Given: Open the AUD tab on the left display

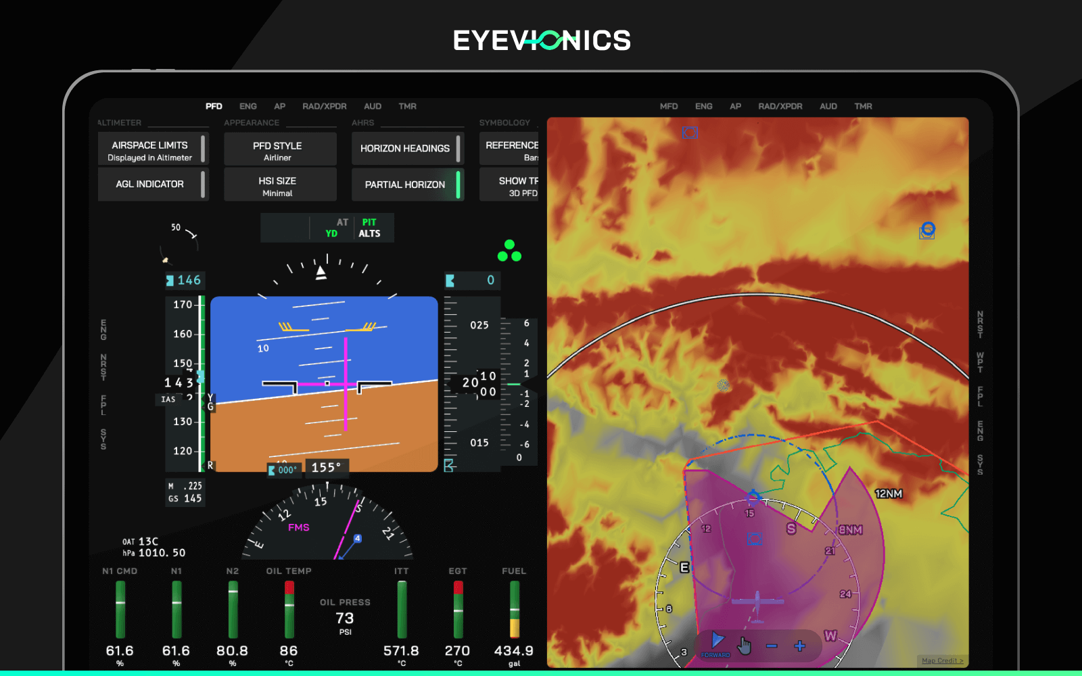Looking at the screenshot, I should 373,106.
